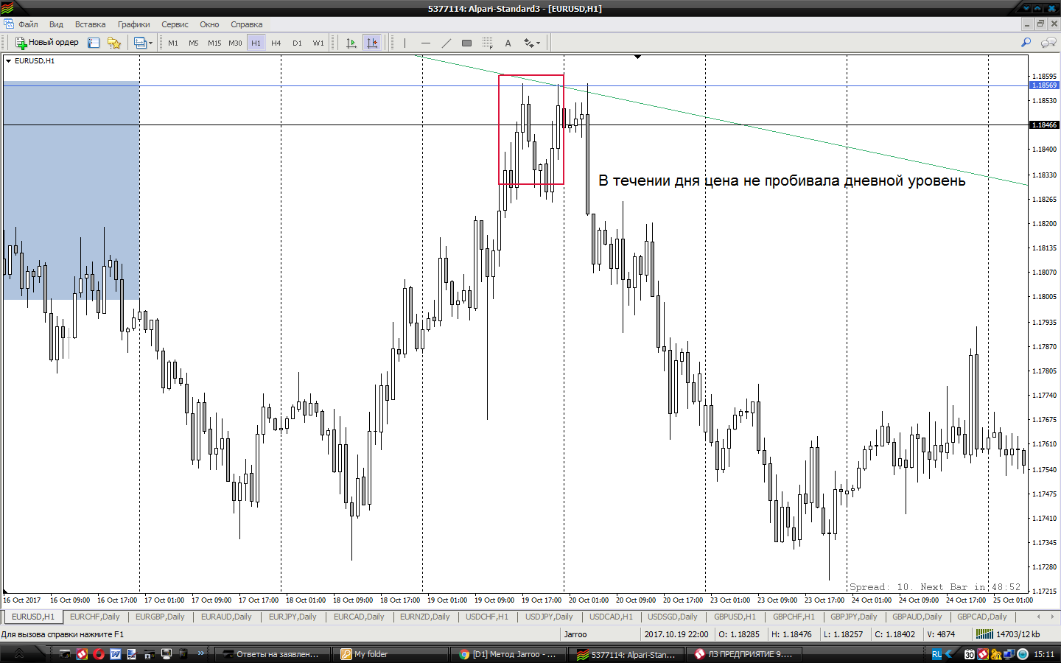Switch to EURNZD,Daily chart tab
The width and height of the screenshot is (1061, 663).
(x=425, y=617)
